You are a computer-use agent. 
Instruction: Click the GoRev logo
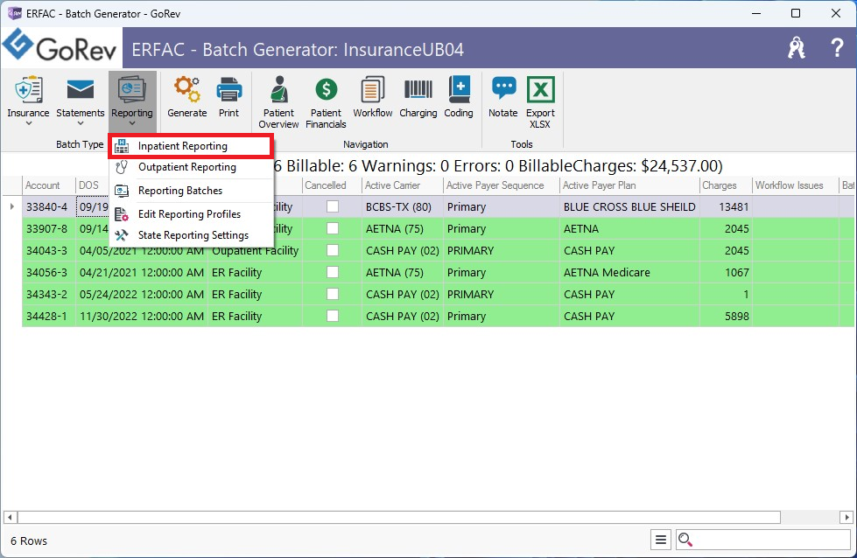click(x=60, y=46)
